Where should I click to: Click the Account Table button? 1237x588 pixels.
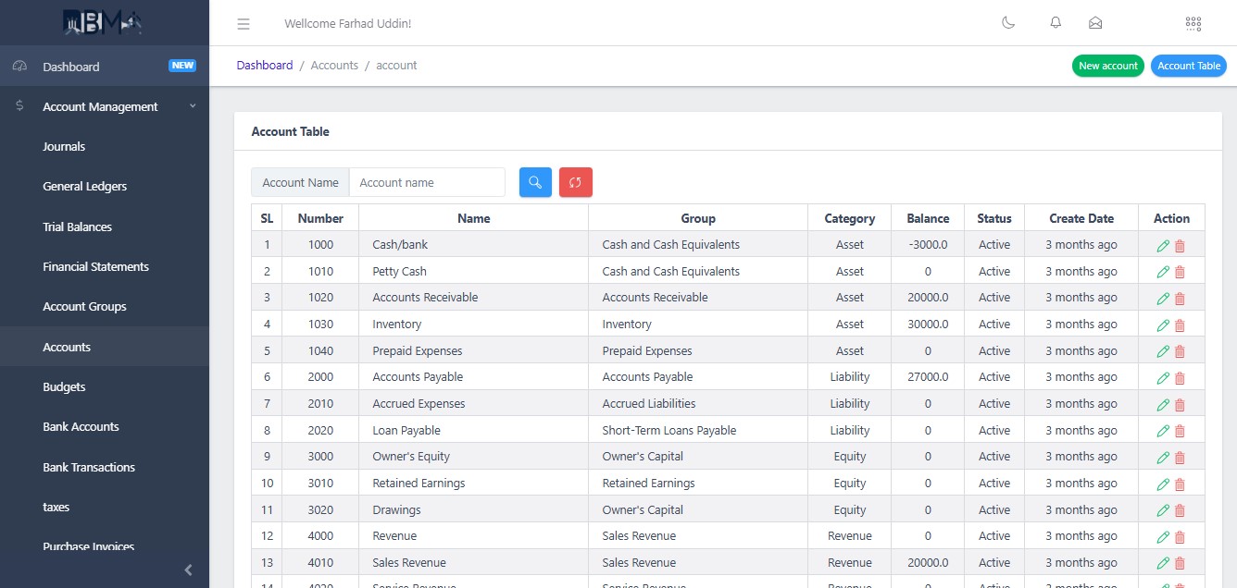point(1189,66)
